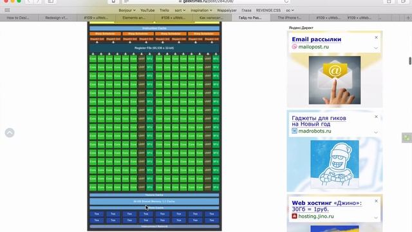Open the inspiration bookmarks dropdown

(x=201, y=10)
